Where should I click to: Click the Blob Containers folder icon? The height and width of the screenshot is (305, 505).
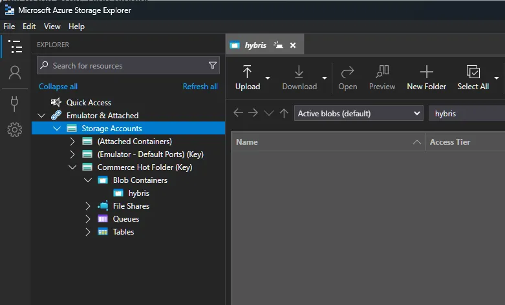point(103,180)
